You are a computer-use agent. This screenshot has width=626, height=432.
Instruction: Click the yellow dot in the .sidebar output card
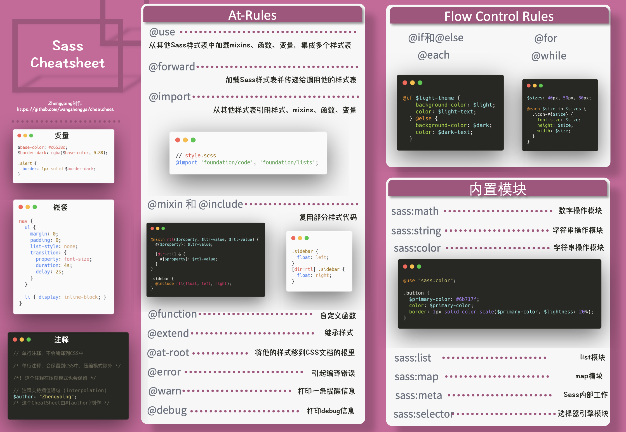(x=300, y=238)
